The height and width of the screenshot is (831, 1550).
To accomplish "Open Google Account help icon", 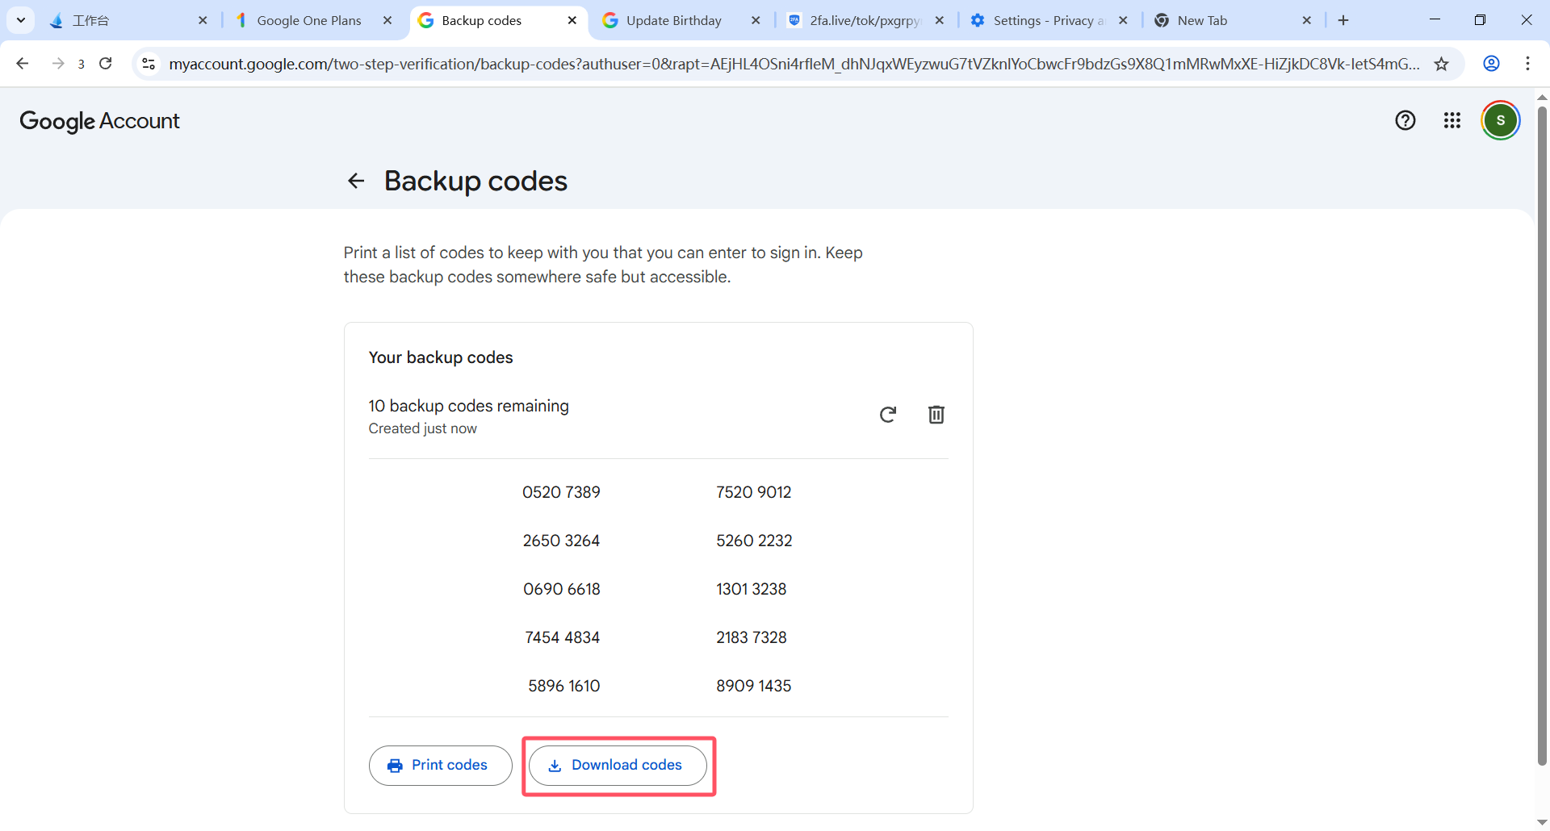I will [x=1405, y=120].
